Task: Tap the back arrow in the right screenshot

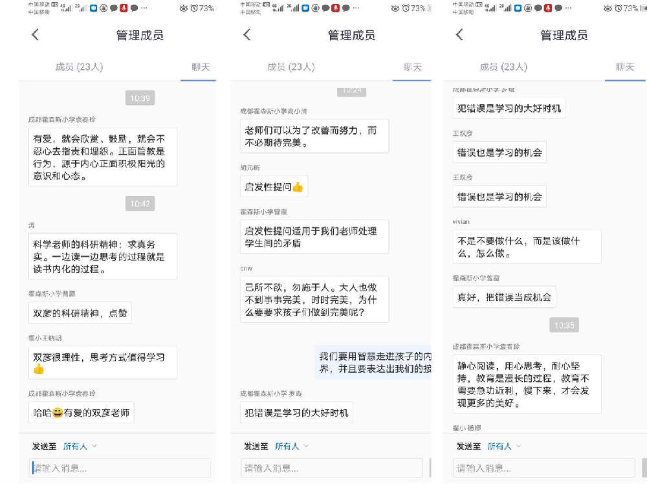Action: (x=459, y=35)
